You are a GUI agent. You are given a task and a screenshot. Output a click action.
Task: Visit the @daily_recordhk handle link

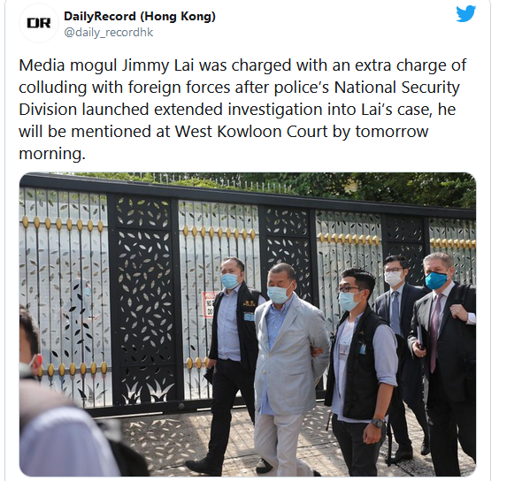point(108,33)
